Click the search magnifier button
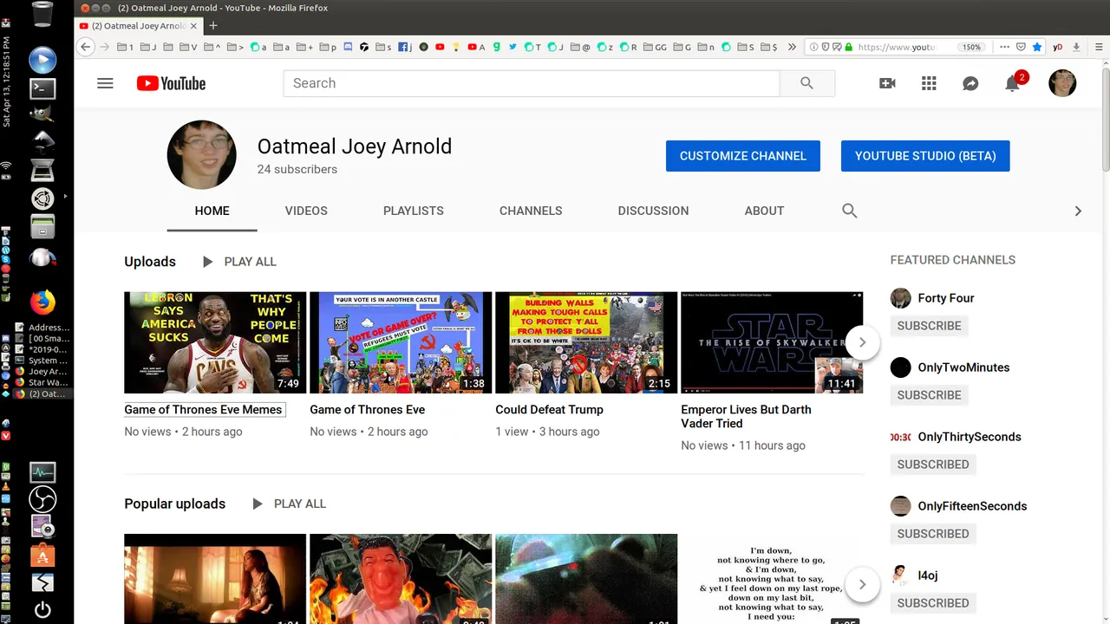The width and height of the screenshot is (1110, 624). (807, 83)
